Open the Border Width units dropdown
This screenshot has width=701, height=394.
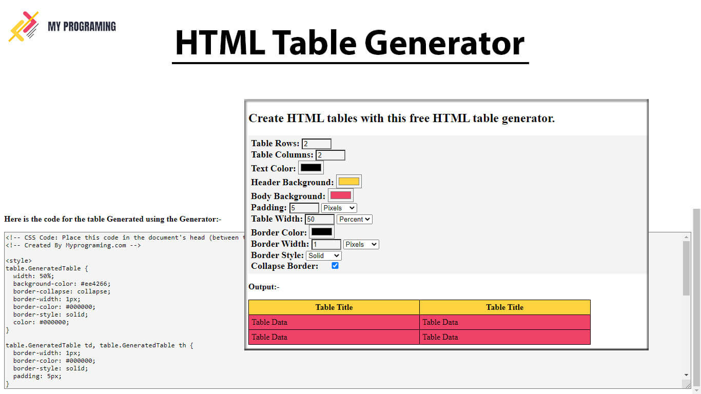pyautogui.click(x=361, y=244)
